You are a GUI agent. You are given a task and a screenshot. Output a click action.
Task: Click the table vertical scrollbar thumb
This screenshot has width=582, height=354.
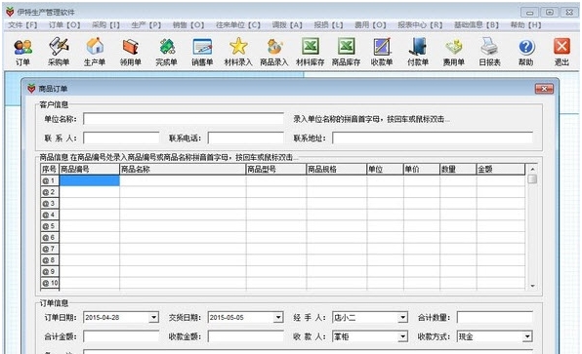[532, 179]
